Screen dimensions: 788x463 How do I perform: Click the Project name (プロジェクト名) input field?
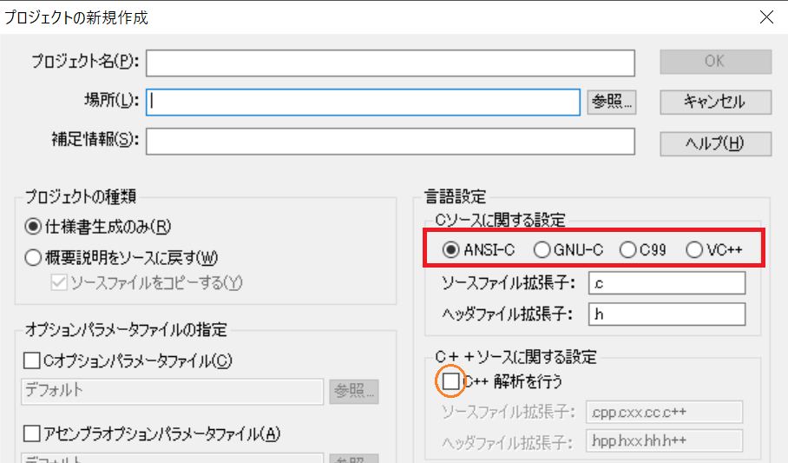pyautogui.click(x=391, y=63)
